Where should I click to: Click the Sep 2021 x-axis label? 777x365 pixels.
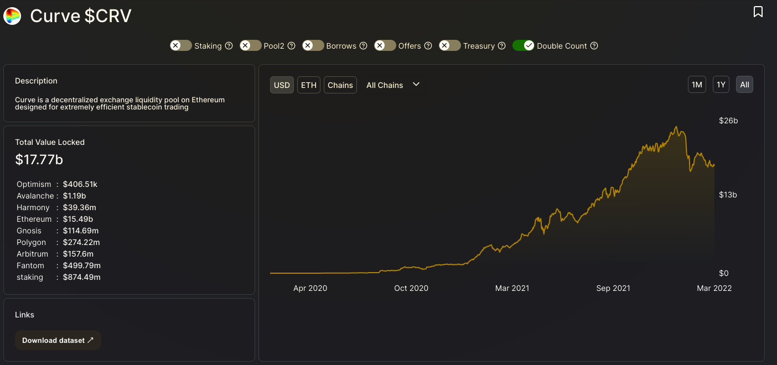coord(613,288)
